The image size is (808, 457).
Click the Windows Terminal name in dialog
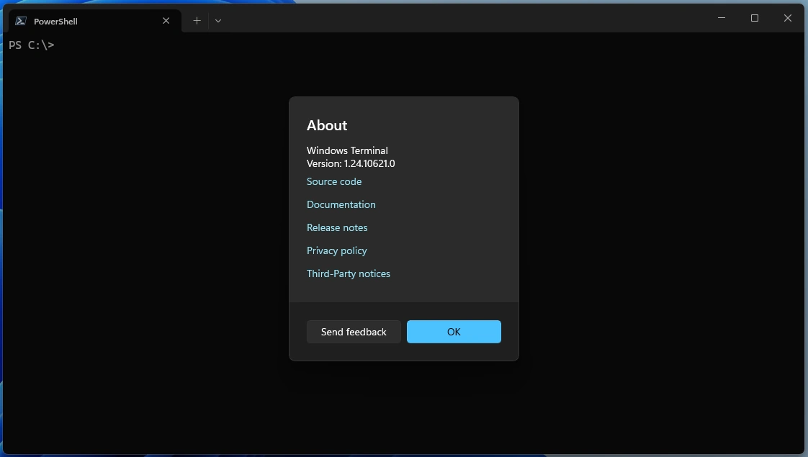tap(347, 150)
